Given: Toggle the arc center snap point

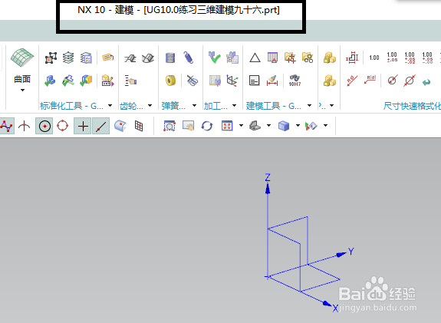Looking at the screenshot, I should pyautogui.click(x=44, y=126).
